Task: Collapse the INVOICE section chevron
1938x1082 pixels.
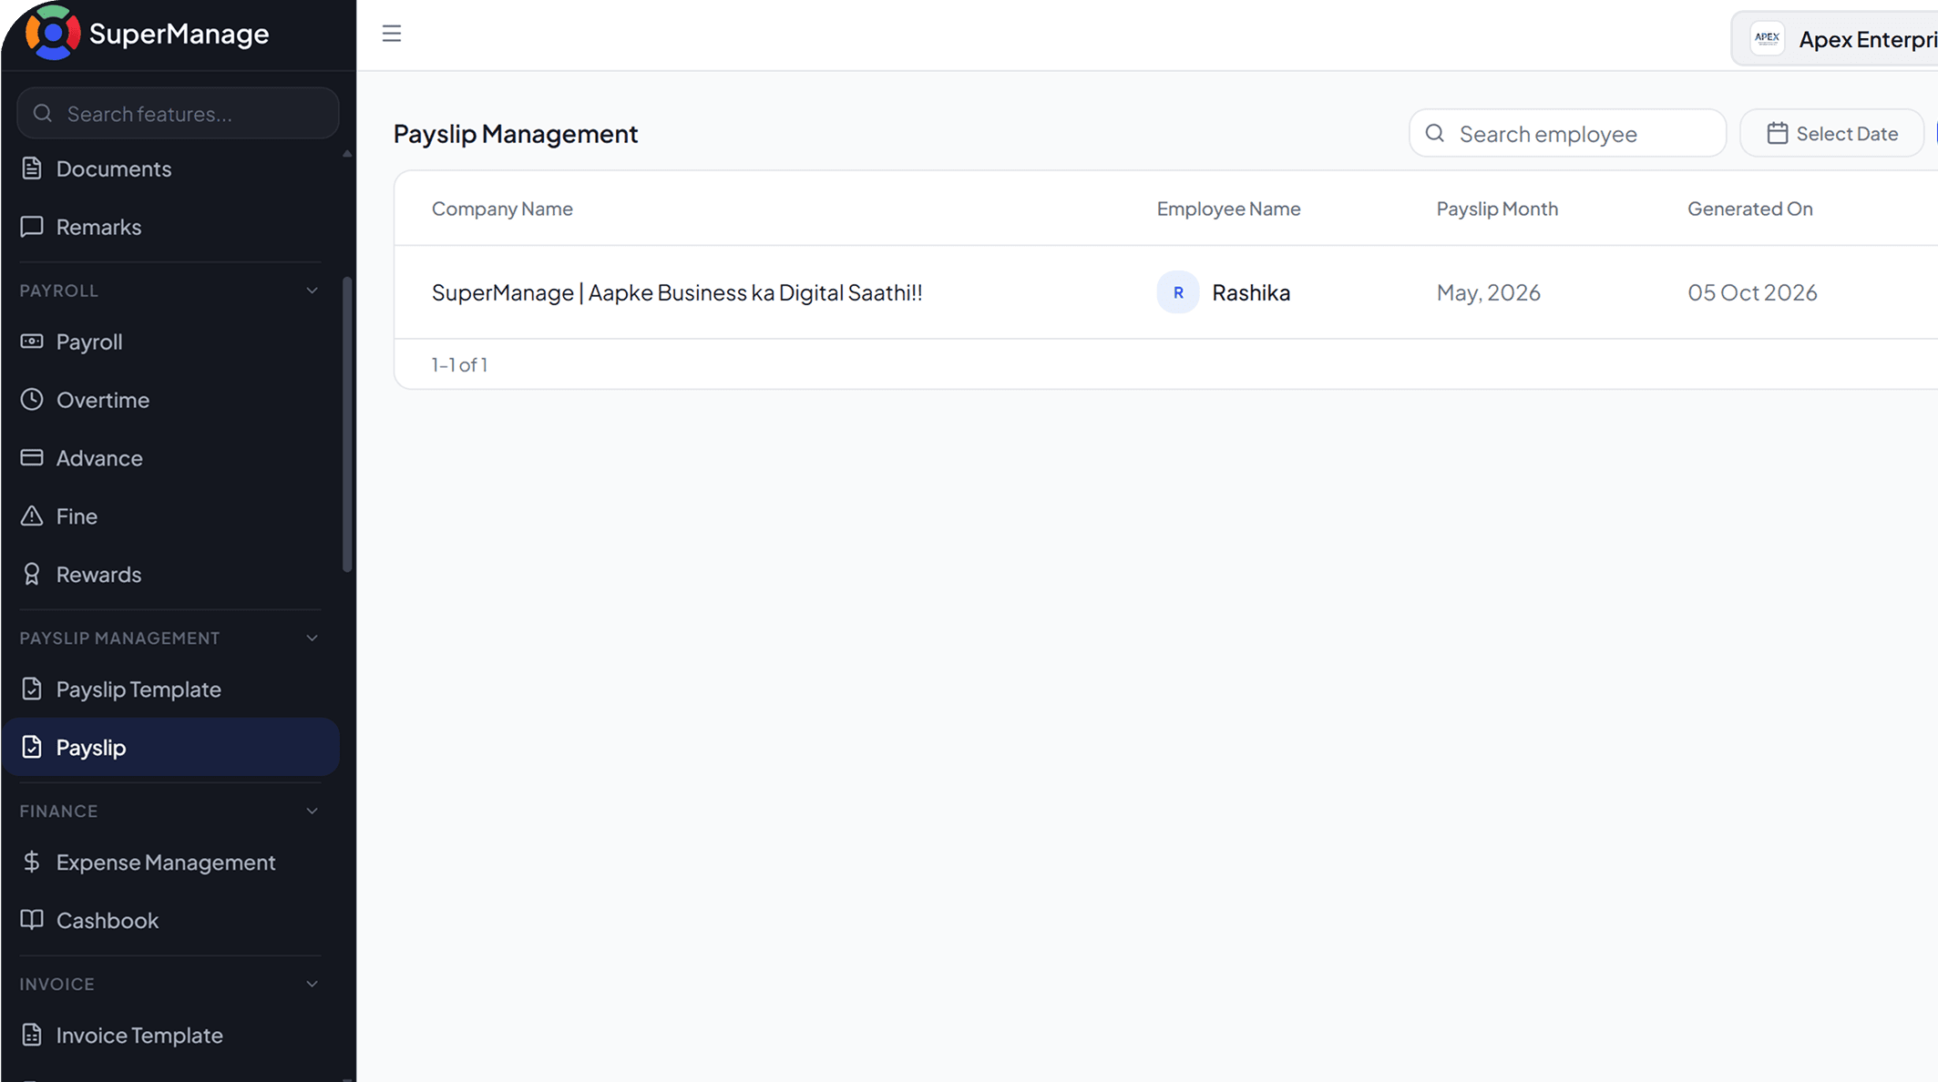Action: coord(313,985)
